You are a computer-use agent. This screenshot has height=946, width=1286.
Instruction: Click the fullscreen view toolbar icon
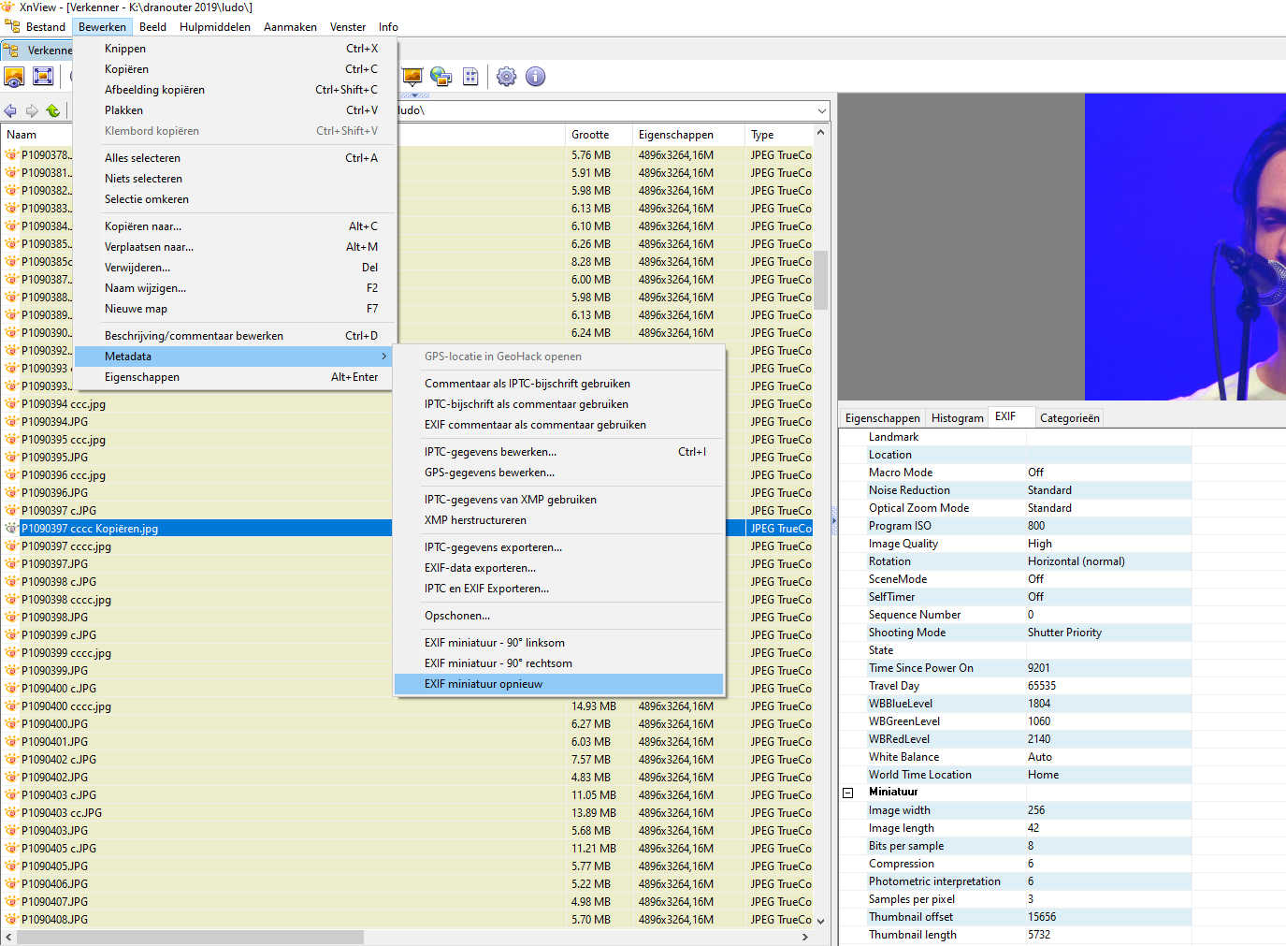[43, 77]
